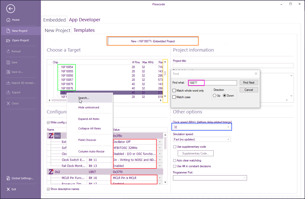This screenshot has width=305, height=199.
Task: Enable Use supplementary code checkbox
Action: [x=175, y=147]
